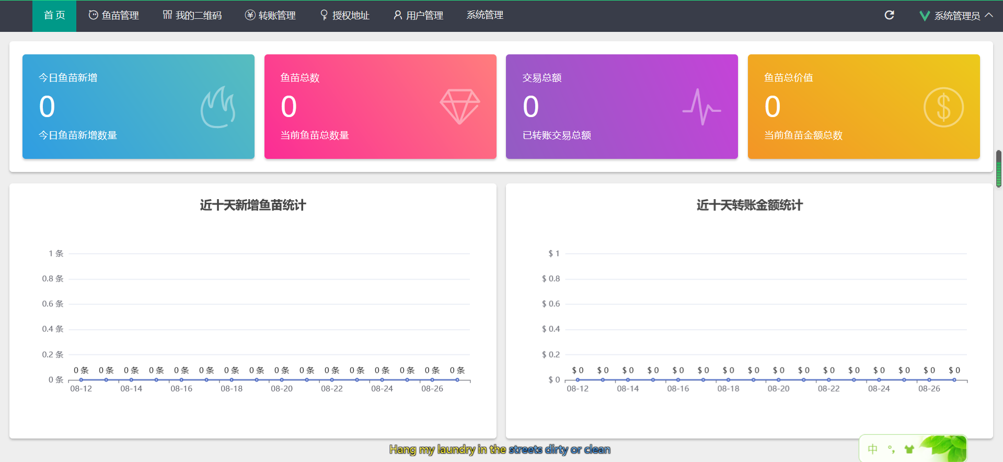Click the 鱼苗总数 card title

click(x=300, y=78)
